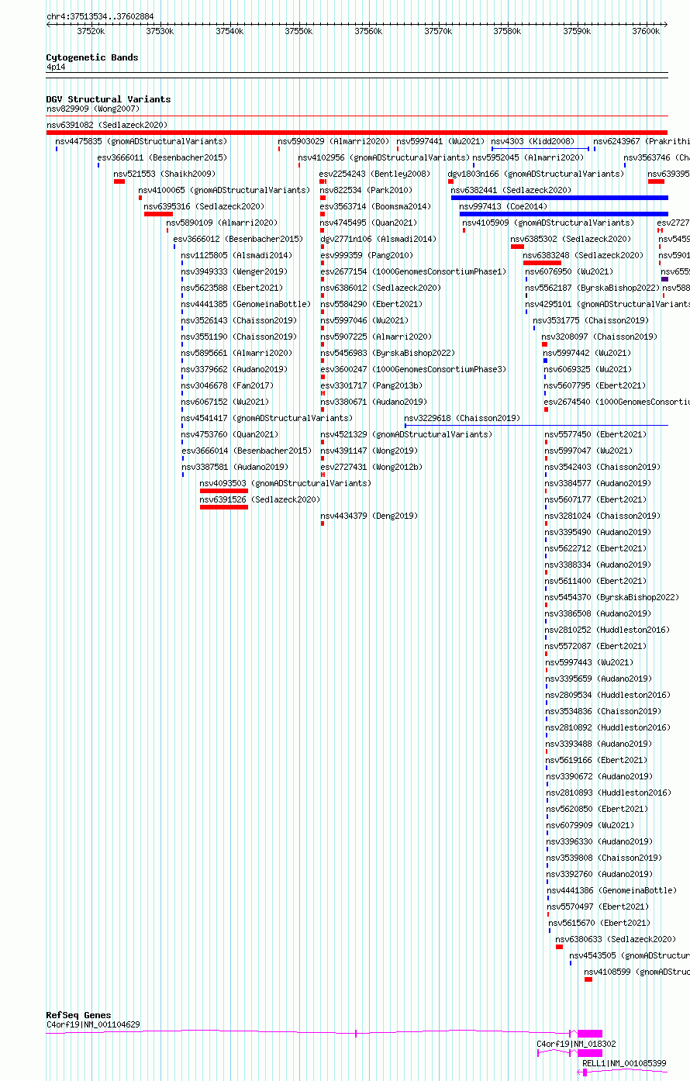Click the 37580k ruler tick label

506,31
